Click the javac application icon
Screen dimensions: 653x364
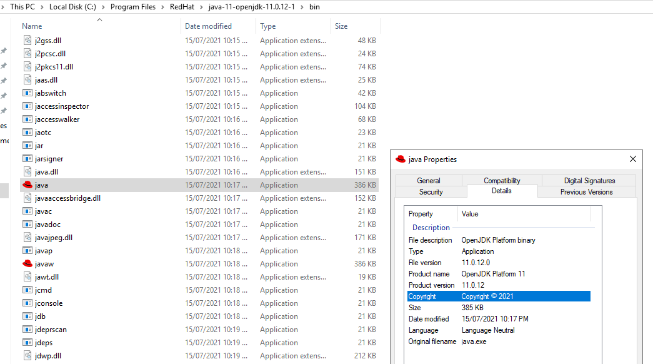pos(27,211)
